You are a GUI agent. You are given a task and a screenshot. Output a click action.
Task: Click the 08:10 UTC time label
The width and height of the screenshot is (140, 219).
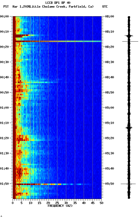pyautogui.click(x=110, y=32)
